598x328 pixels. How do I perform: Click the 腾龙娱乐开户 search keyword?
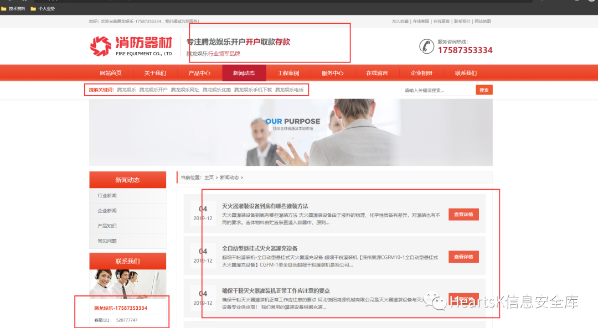point(153,90)
